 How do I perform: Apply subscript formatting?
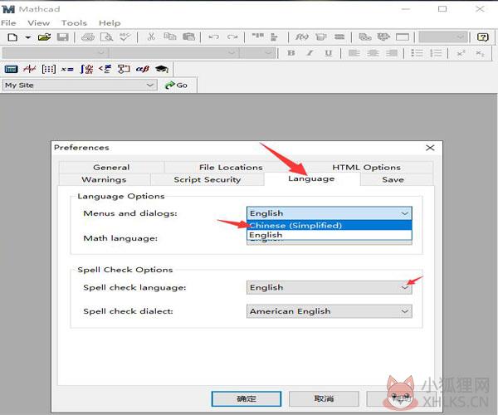[480, 53]
